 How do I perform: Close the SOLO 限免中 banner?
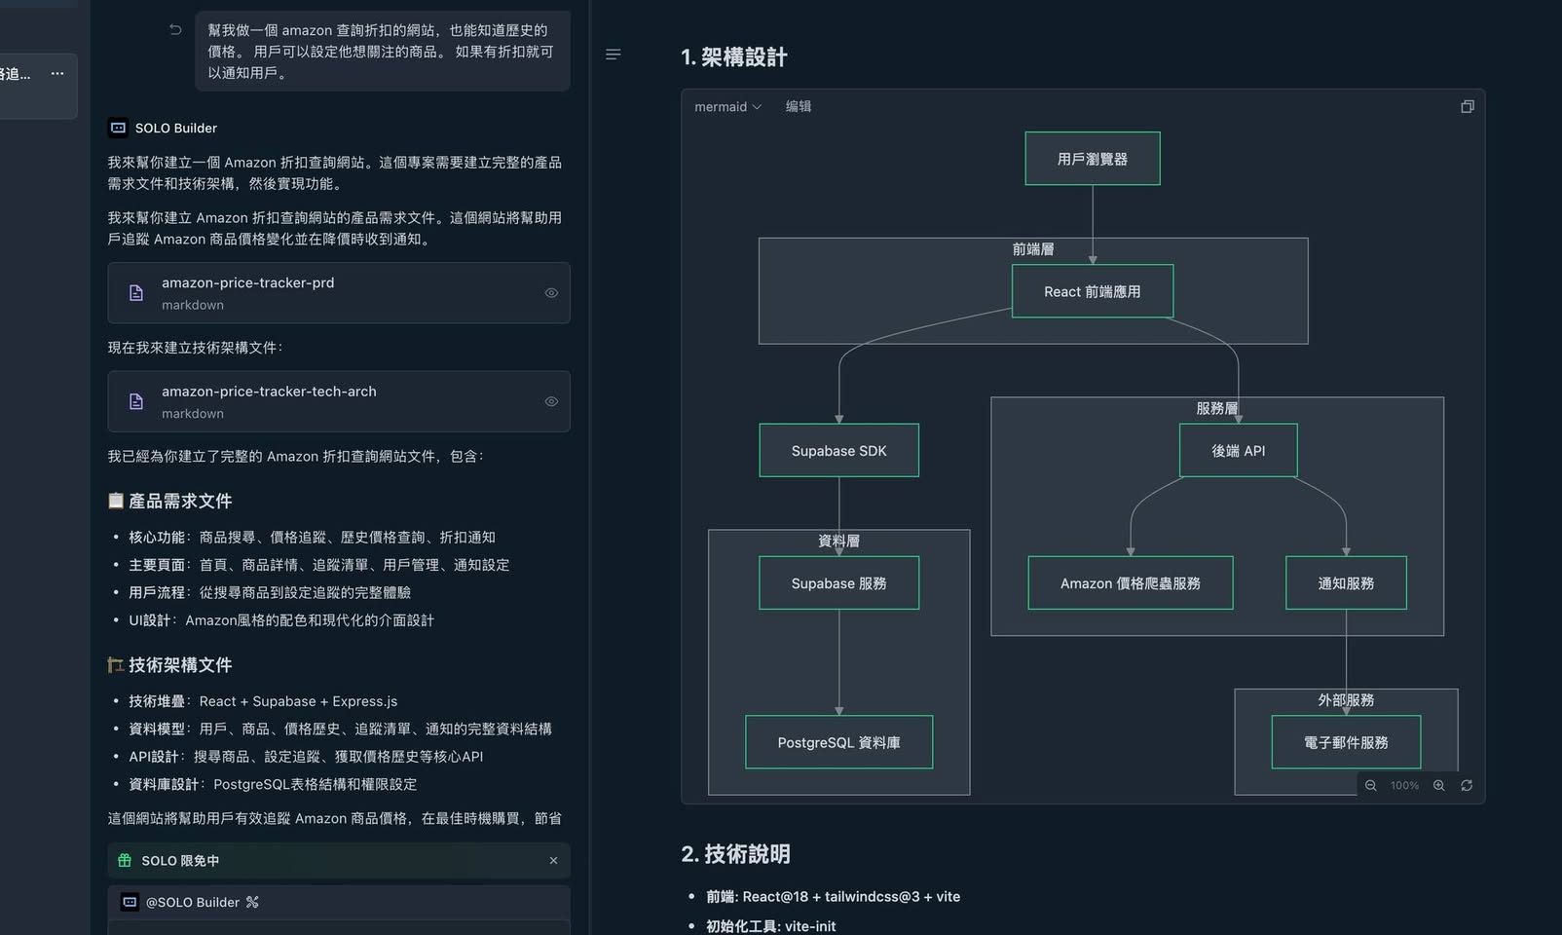pyautogui.click(x=553, y=861)
